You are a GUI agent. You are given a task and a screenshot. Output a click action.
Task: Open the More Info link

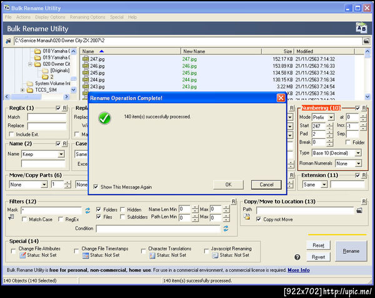coord(299,270)
